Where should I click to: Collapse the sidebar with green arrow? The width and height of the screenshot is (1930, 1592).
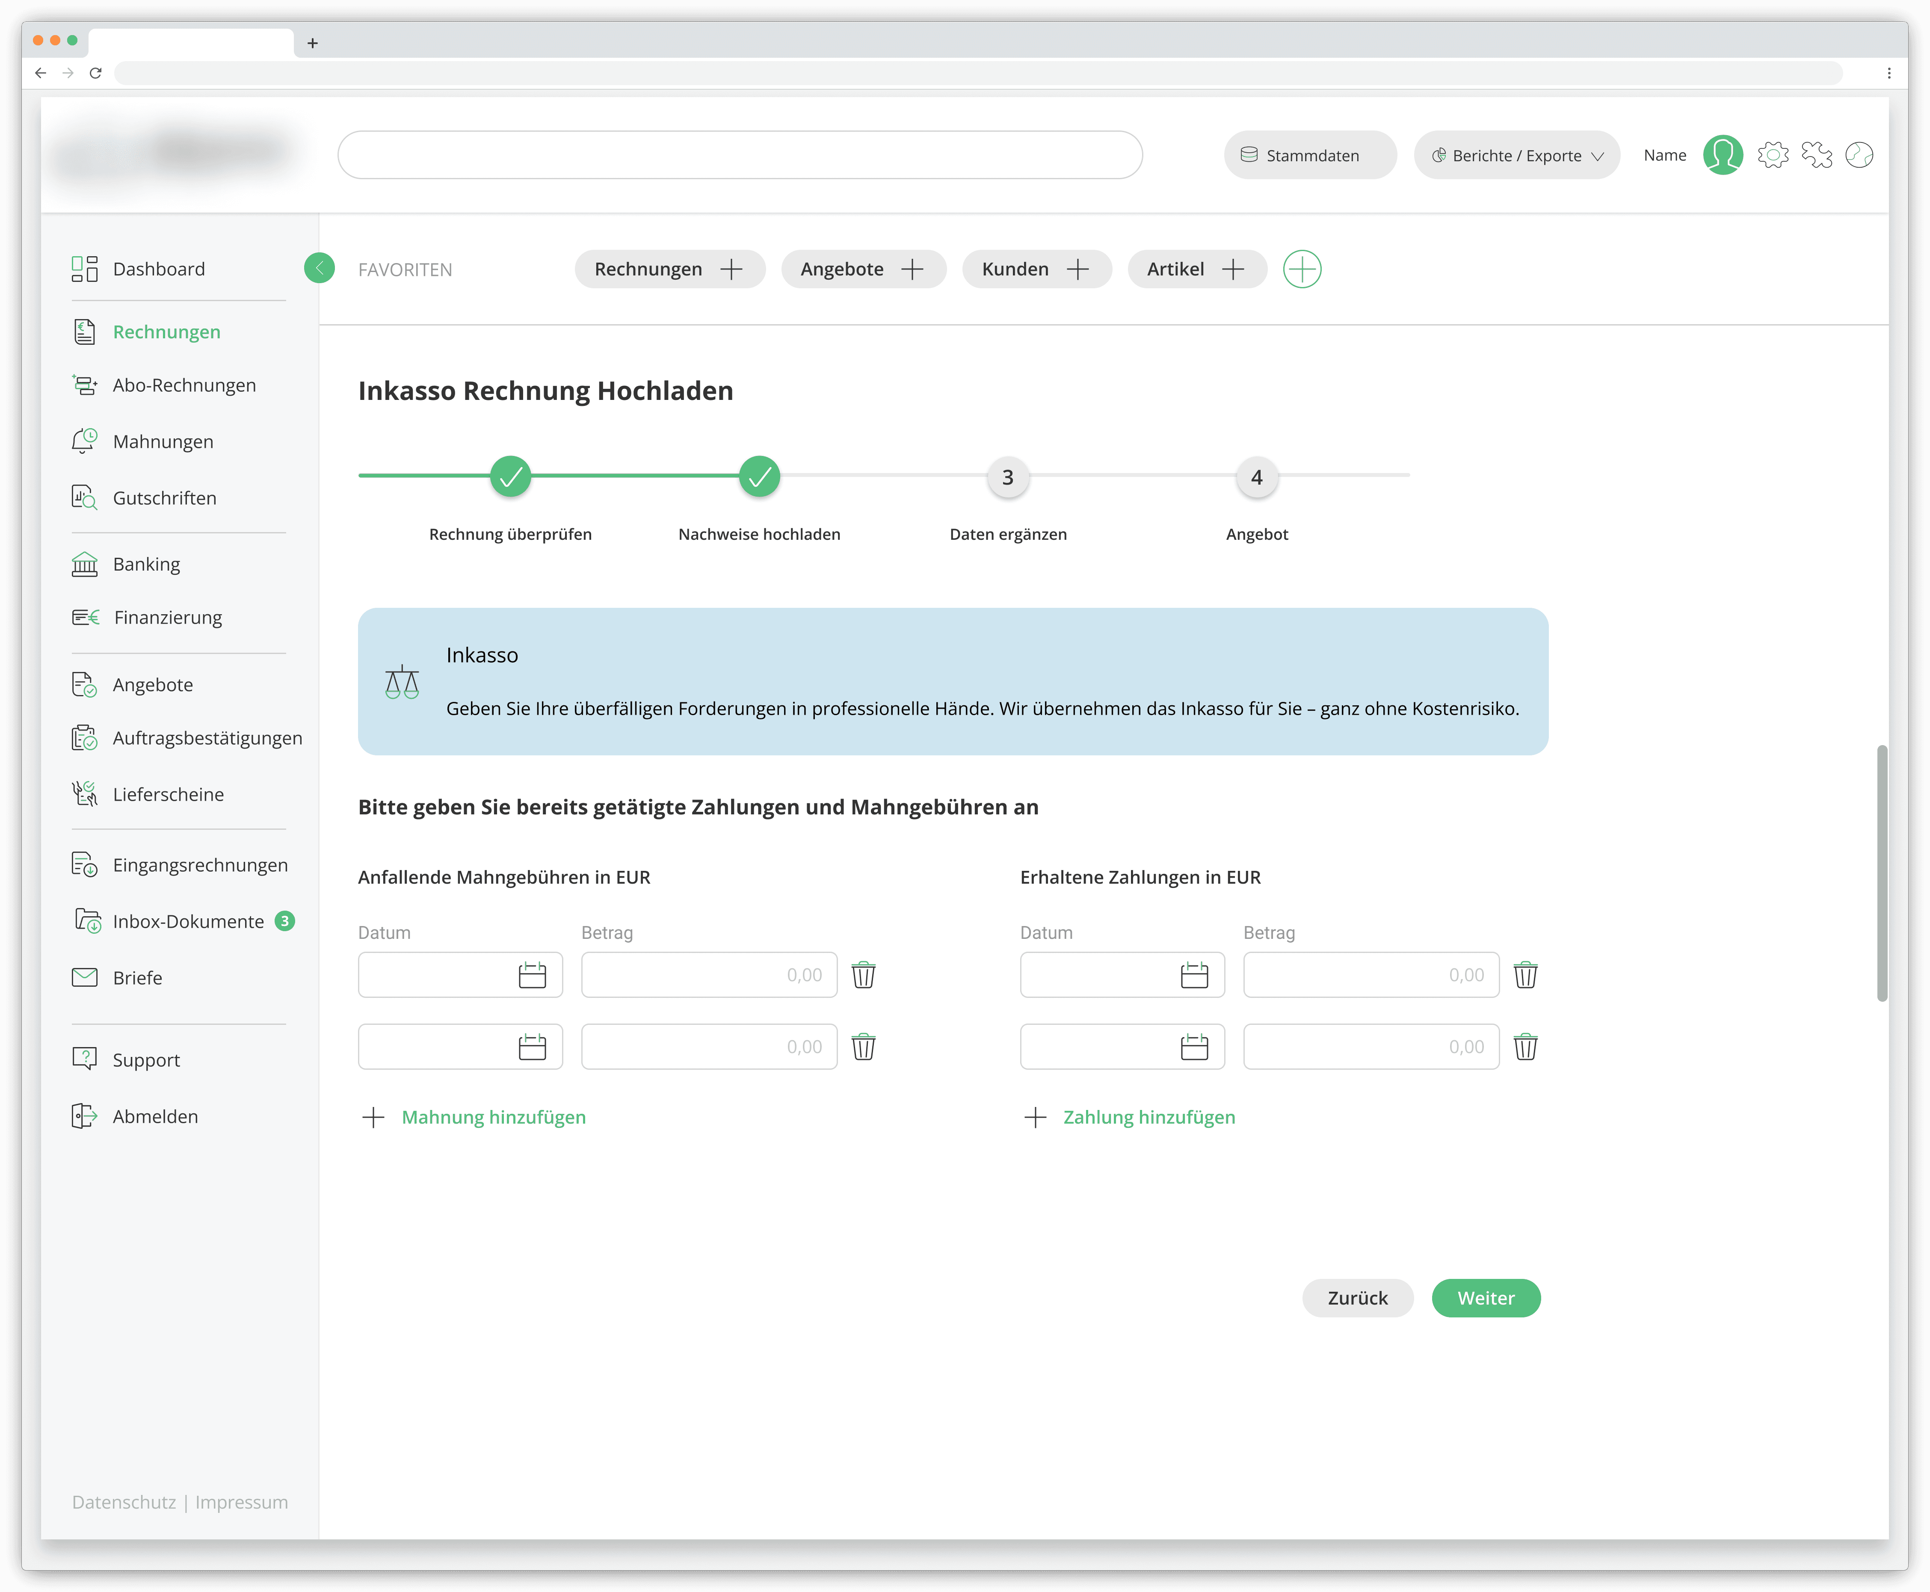319,268
